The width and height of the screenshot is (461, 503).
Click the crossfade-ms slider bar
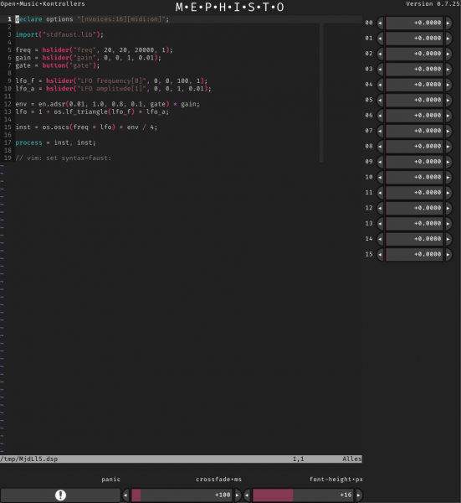pos(182,495)
